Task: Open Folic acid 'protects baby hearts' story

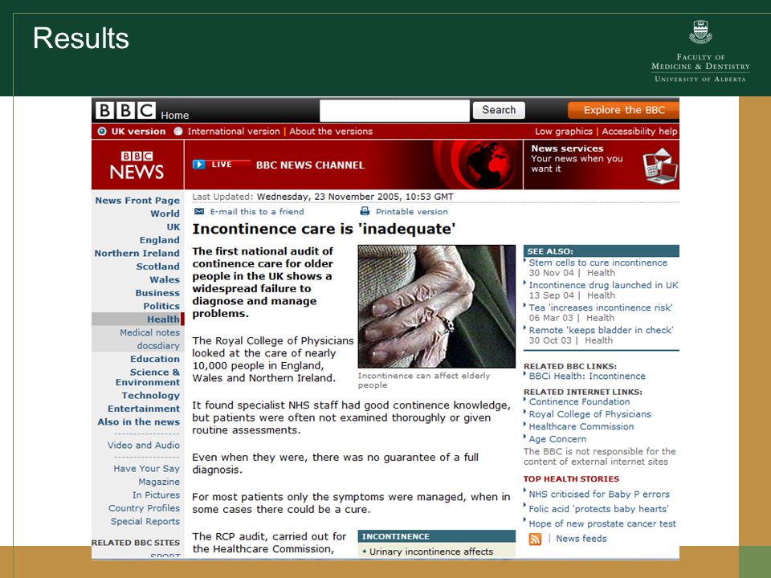Action: click(598, 509)
